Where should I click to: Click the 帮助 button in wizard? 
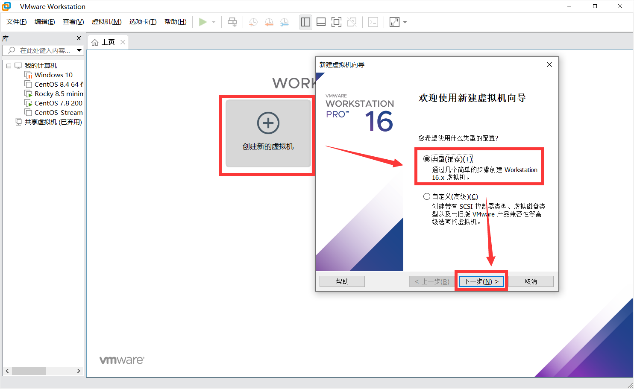pos(342,281)
